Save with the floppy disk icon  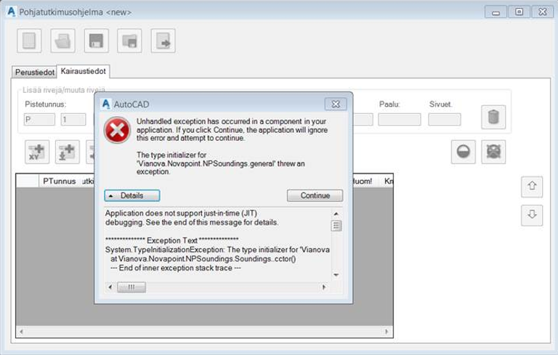coord(96,41)
